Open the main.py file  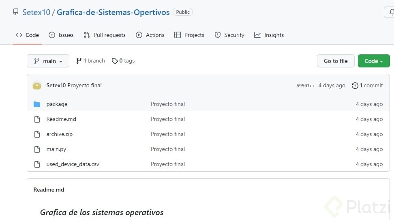coord(56,149)
